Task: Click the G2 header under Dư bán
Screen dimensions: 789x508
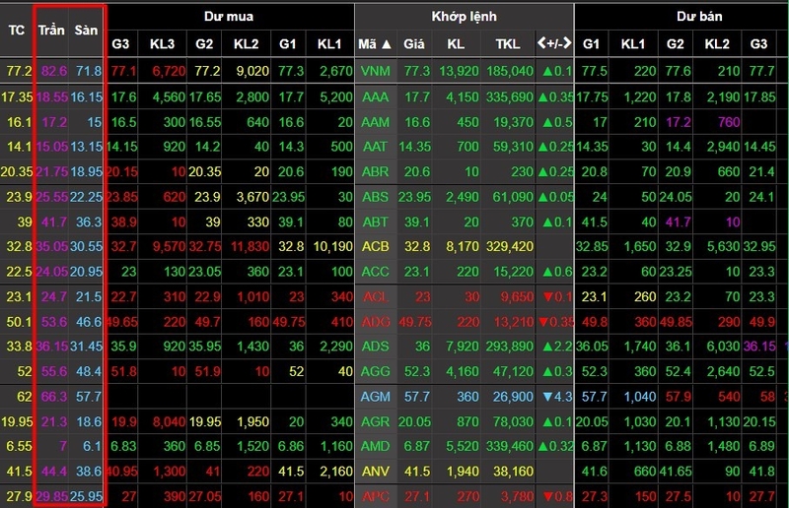Action: pyautogui.click(x=676, y=44)
